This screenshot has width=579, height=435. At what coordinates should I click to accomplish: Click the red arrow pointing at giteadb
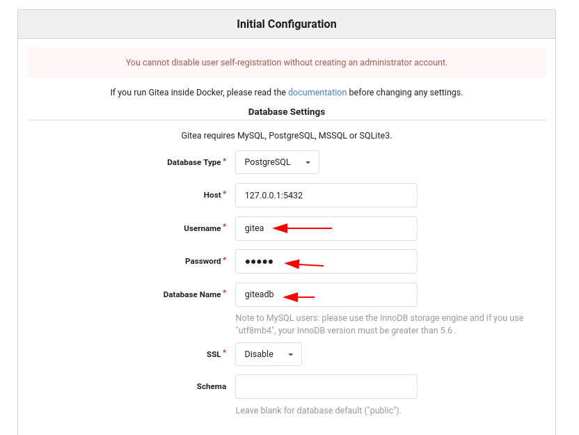coord(299,297)
